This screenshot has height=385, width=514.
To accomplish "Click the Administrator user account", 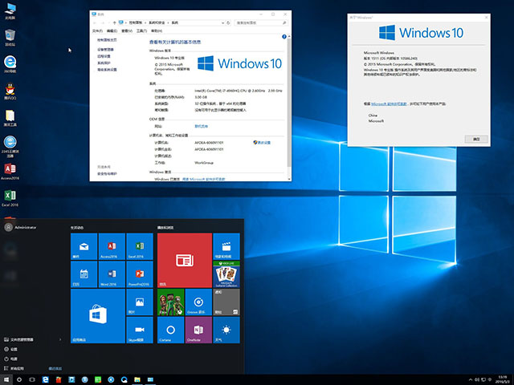I will click(x=22, y=228).
